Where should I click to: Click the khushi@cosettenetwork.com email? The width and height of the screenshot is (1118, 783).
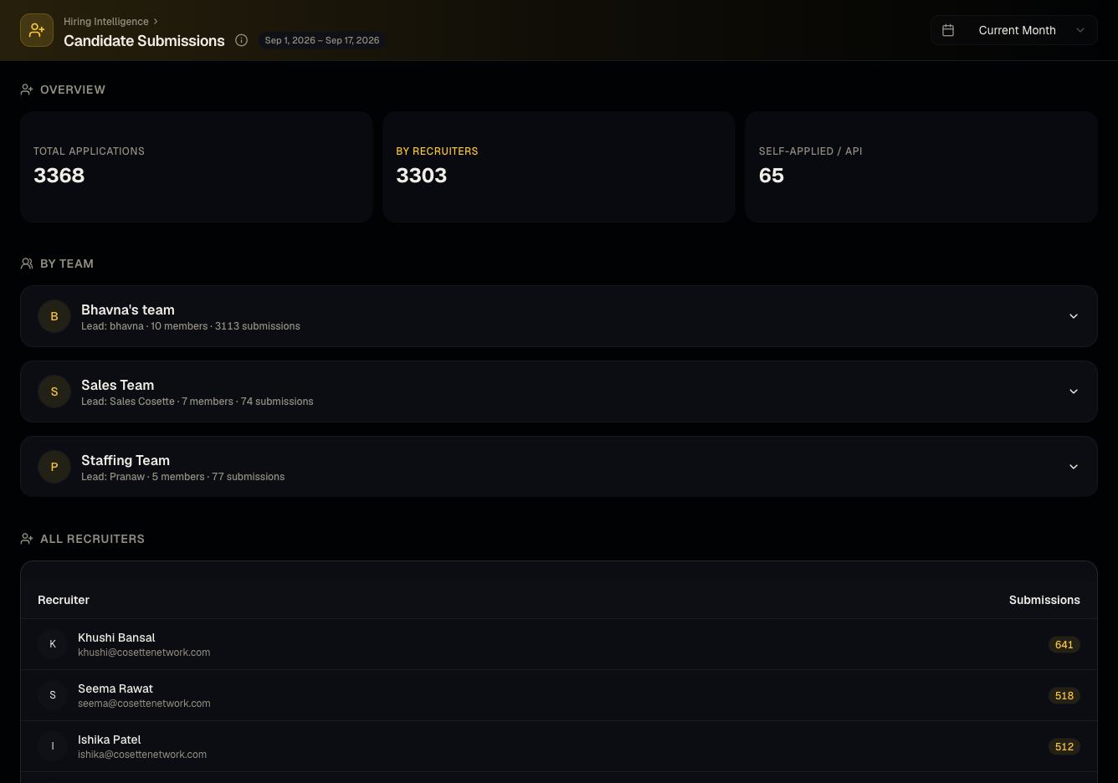point(144,652)
